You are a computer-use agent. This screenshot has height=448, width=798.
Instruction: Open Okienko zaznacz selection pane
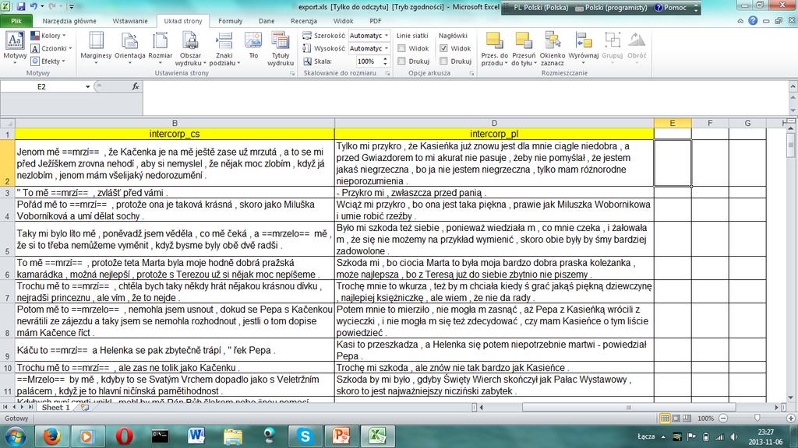(x=553, y=48)
